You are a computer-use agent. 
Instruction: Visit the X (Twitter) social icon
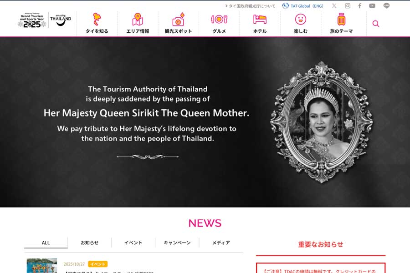[x=334, y=6]
